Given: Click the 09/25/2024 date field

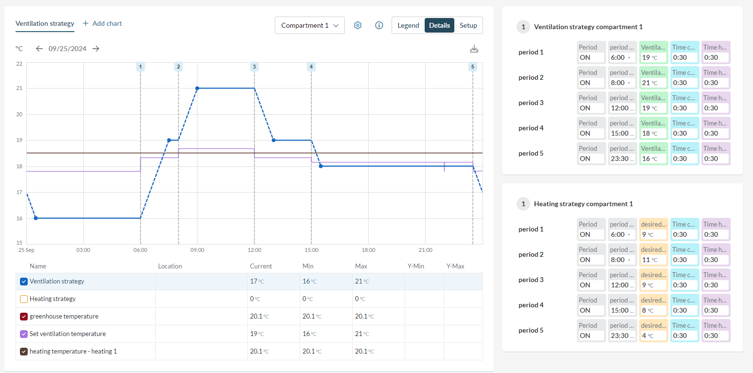Looking at the screenshot, I should coord(68,48).
